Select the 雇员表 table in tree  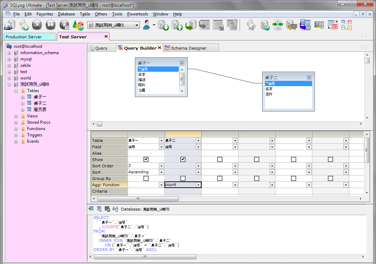40,110
